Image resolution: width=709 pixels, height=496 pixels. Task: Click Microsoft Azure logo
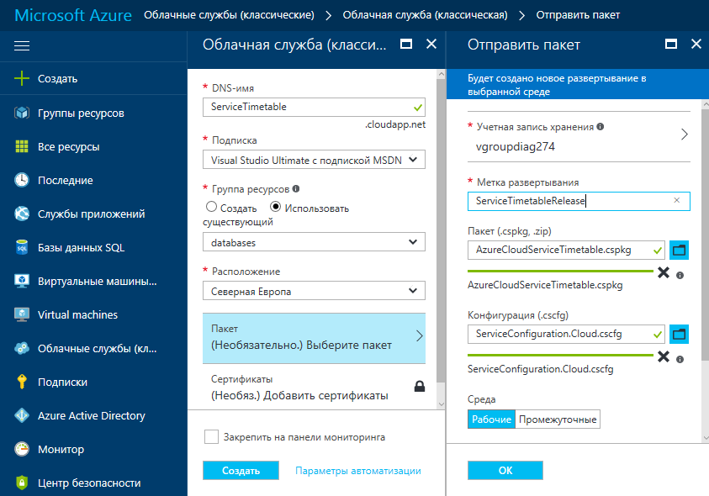73,15
